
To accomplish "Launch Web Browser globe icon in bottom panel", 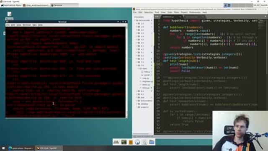I will (137, 142).
